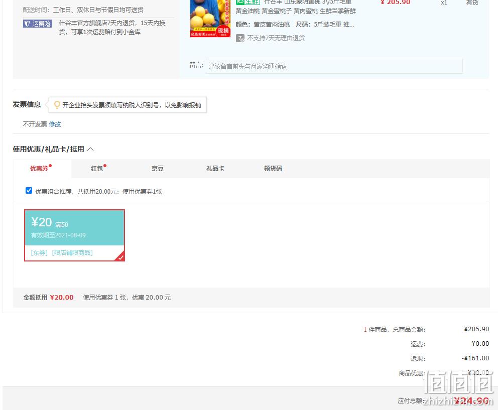Click the 运费 ¥0.00 value
Image resolution: width=498 pixels, height=410 pixels.
(480, 344)
